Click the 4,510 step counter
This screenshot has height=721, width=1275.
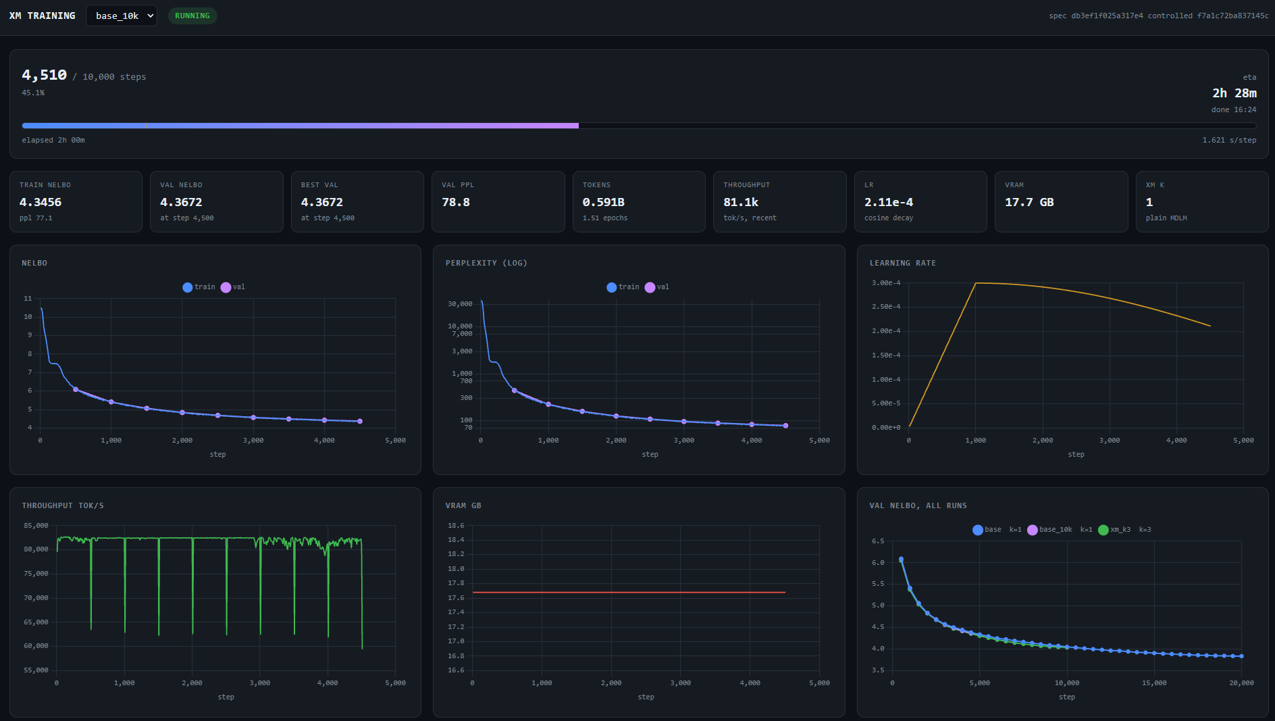pyautogui.click(x=45, y=75)
